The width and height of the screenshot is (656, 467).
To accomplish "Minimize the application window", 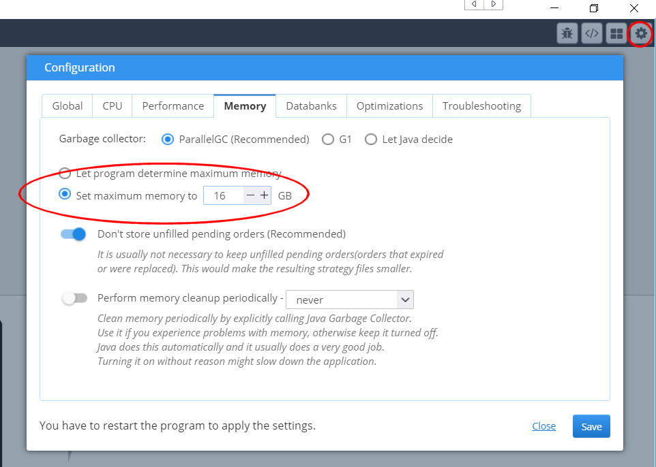I will 554,8.
